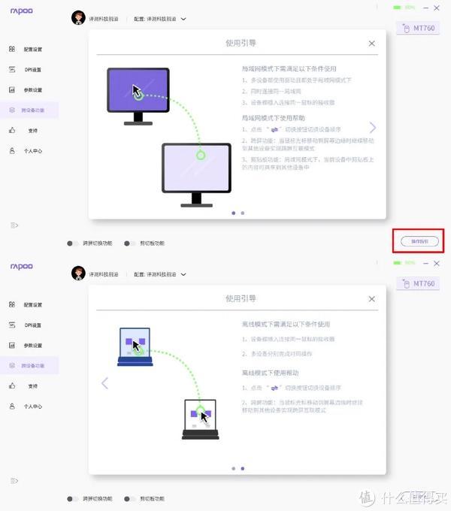Click heading 离线模式下使用帮助 in lower guide
This screenshot has width=451, height=511.
(270, 373)
